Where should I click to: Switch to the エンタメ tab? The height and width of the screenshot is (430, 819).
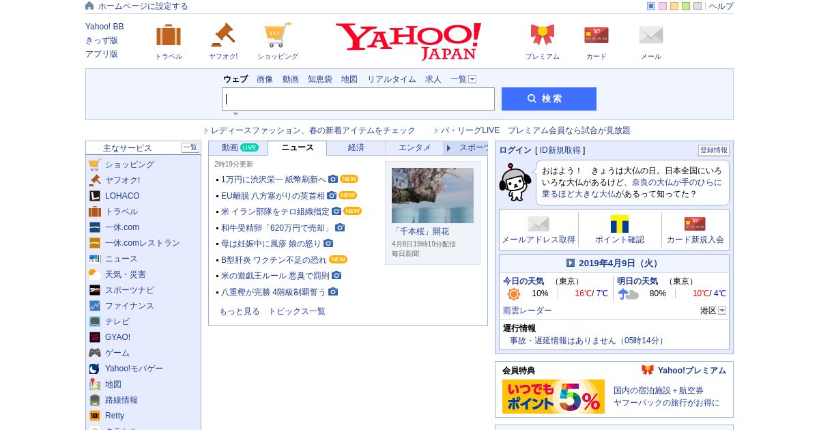(415, 147)
